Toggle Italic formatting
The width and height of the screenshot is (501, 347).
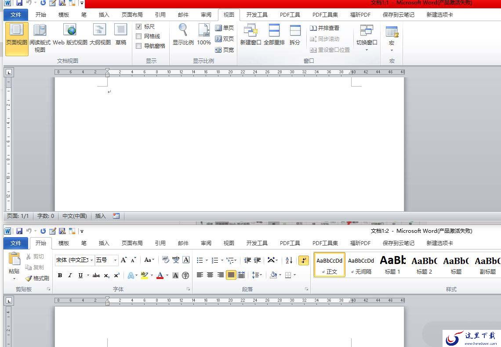pos(70,275)
